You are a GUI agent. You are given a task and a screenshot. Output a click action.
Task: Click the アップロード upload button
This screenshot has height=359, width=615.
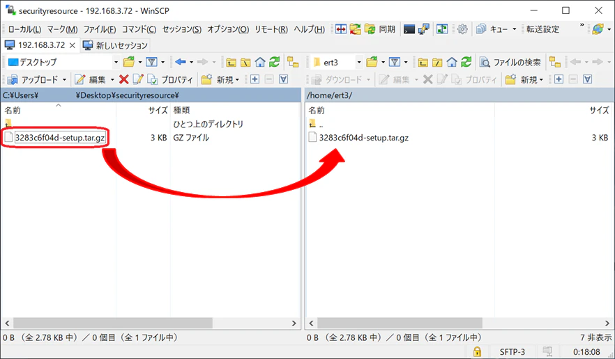pos(33,80)
